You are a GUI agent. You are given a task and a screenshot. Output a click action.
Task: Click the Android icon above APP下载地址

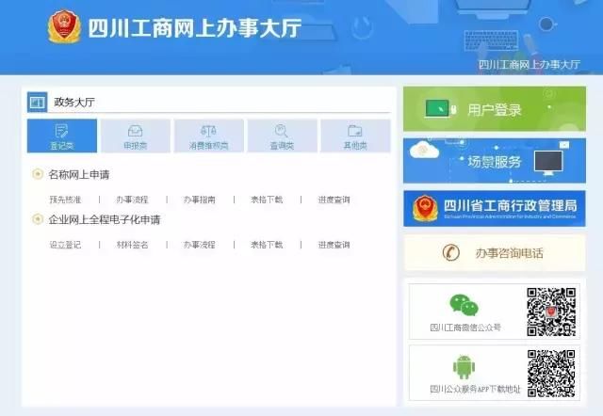click(x=464, y=367)
